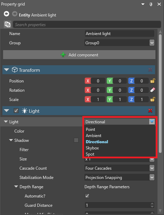Open the Property grid panel options arrow
The height and width of the screenshot is (215, 164).
pyautogui.click(x=143, y=4)
